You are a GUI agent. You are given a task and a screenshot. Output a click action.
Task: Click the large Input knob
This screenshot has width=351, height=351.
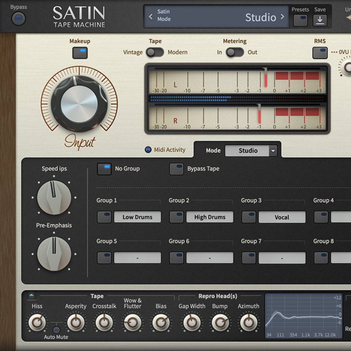(79, 104)
